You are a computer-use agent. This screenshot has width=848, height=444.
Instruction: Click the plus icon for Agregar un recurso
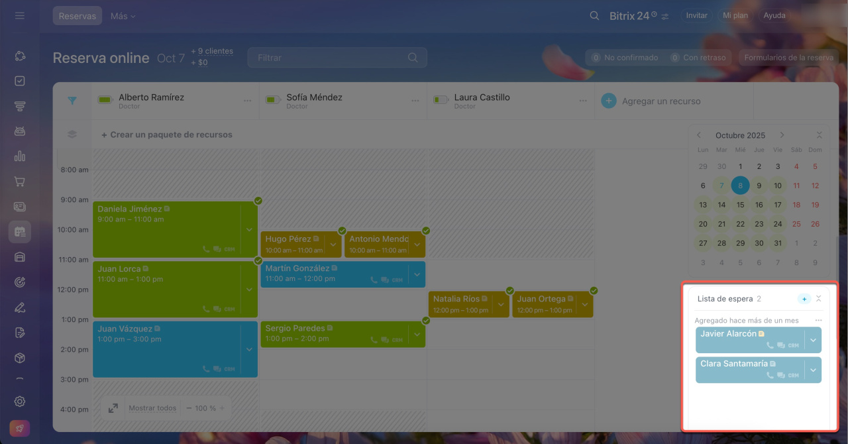(608, 101)
